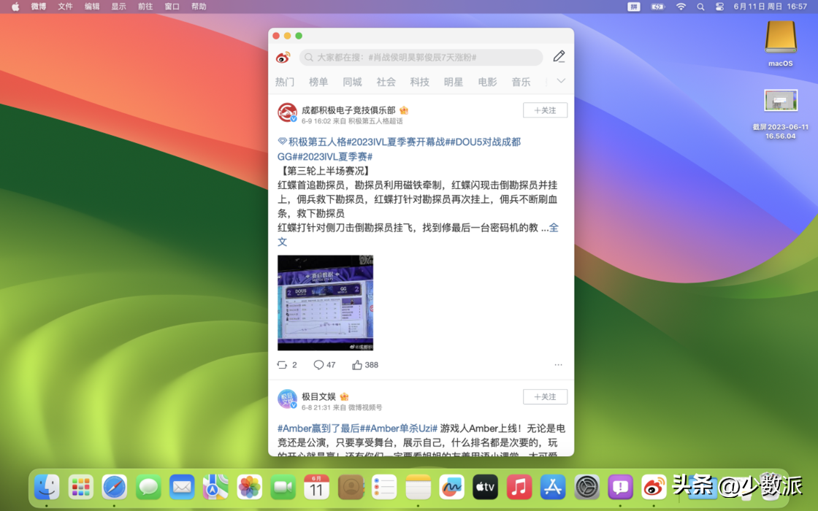
Task: Click the Weibo search field
Action: point(421,58)
